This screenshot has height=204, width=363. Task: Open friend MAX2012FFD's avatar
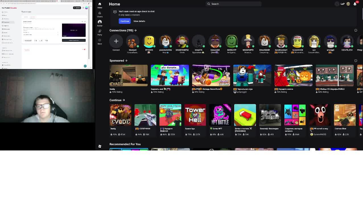click(248, 41)
